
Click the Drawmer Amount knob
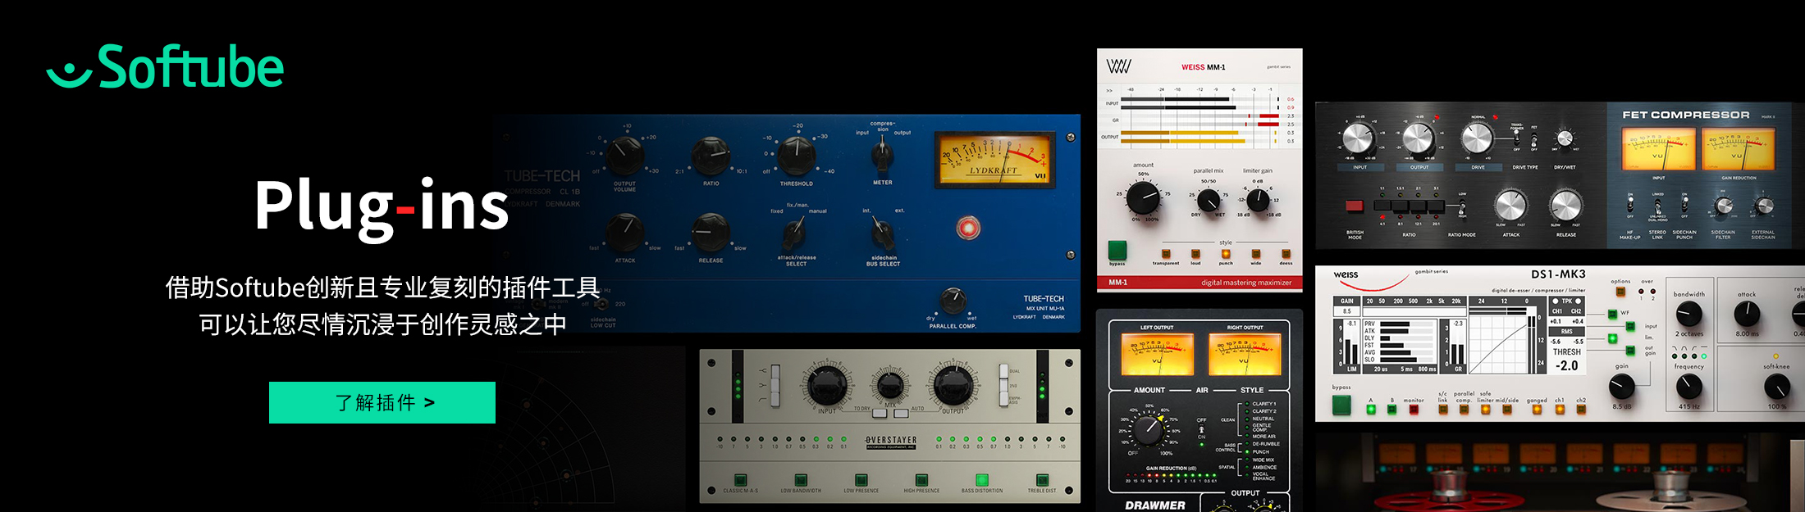point(1149,427)
